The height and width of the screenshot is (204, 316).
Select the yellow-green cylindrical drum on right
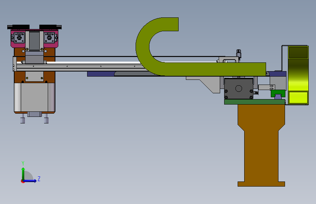pyautogui.click(x=298, y=75)
